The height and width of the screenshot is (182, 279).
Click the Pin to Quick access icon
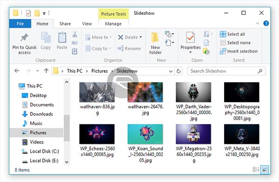pos(24,38)
